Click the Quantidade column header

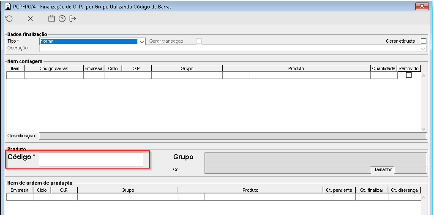coord(384,68)
